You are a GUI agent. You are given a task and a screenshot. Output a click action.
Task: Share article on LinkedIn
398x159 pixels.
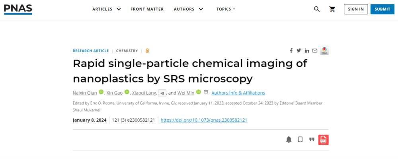tap(307, 51)
